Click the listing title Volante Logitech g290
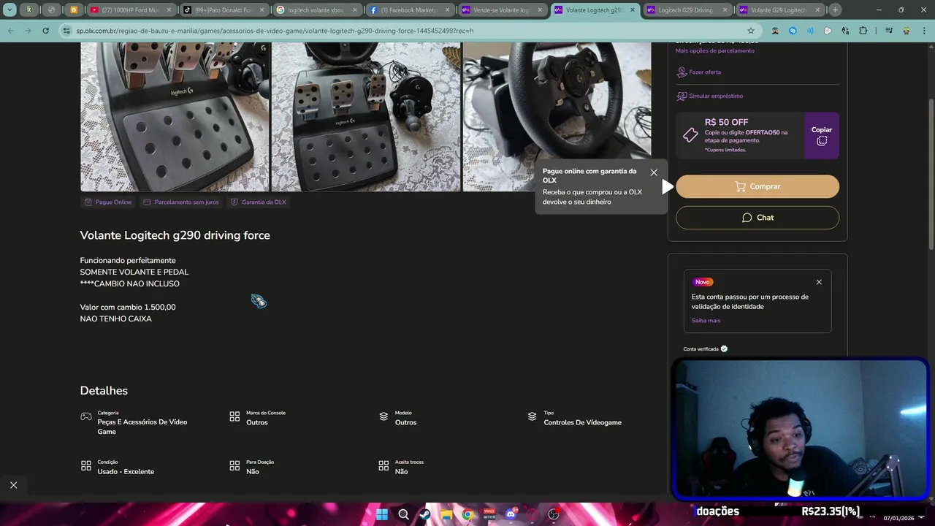Screen dimensions: 935x526 tap(175, 235)
